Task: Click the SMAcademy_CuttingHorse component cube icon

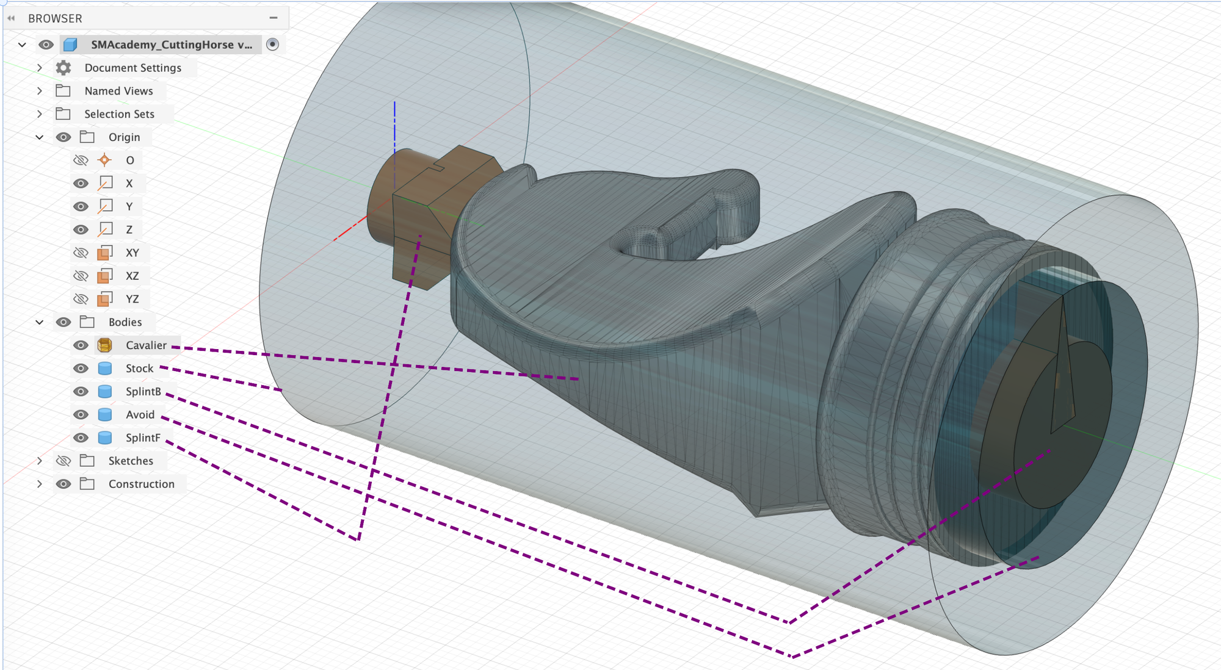Action: (x=71, y=45)
